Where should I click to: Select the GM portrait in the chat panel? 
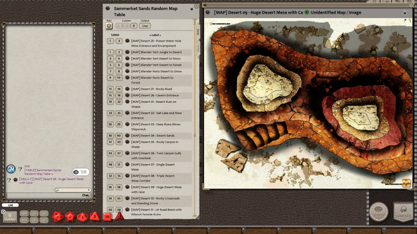point(11,169)
